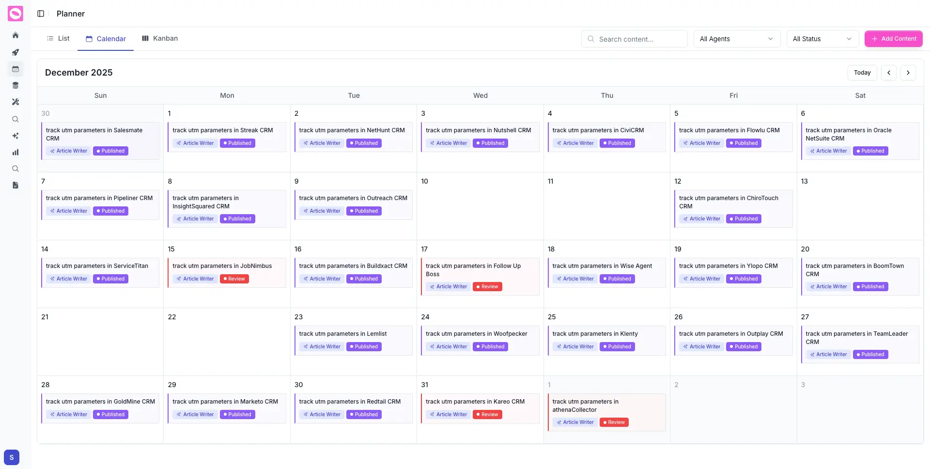Expand the All Status filter

point(822,39)
